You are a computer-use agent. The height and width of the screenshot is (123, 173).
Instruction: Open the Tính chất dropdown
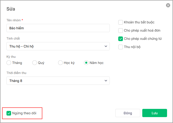point(58,46)
